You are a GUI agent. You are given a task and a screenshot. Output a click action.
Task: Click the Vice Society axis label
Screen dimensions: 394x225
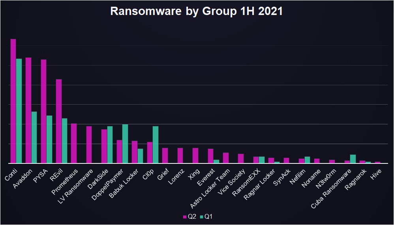click(x=231, y=182)
